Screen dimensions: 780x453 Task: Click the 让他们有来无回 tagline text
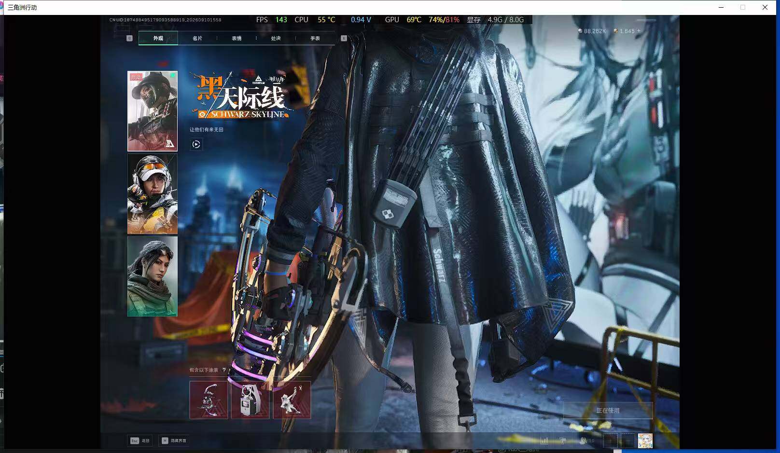click(207, 130)
